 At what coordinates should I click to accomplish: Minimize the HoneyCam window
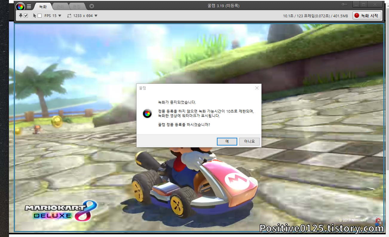(356, 4)
